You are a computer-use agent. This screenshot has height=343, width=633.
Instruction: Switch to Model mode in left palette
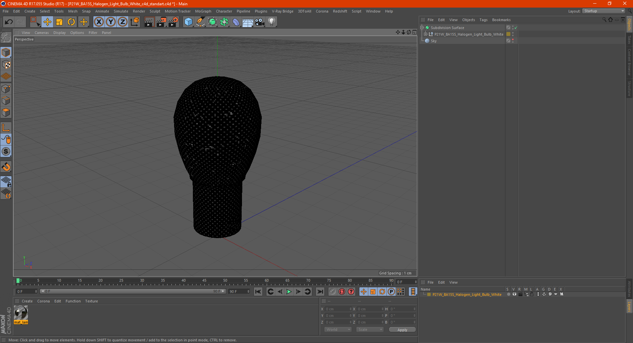pyautogui.click(x=6, y=52)
